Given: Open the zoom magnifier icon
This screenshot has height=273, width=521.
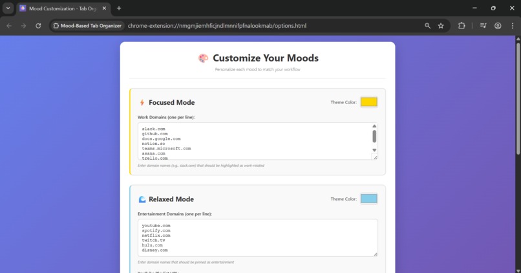Looking at the screenshot, I should click(428, 26).
